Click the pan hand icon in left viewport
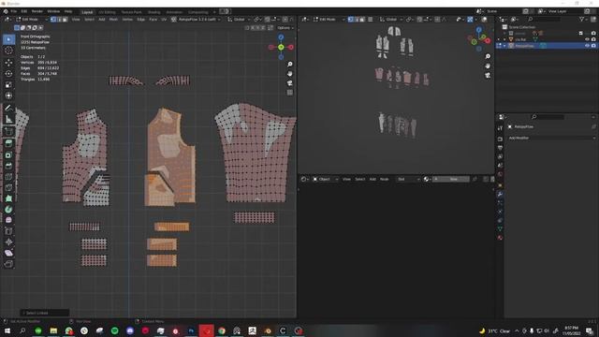599x337 pixels. pos(290,73)
